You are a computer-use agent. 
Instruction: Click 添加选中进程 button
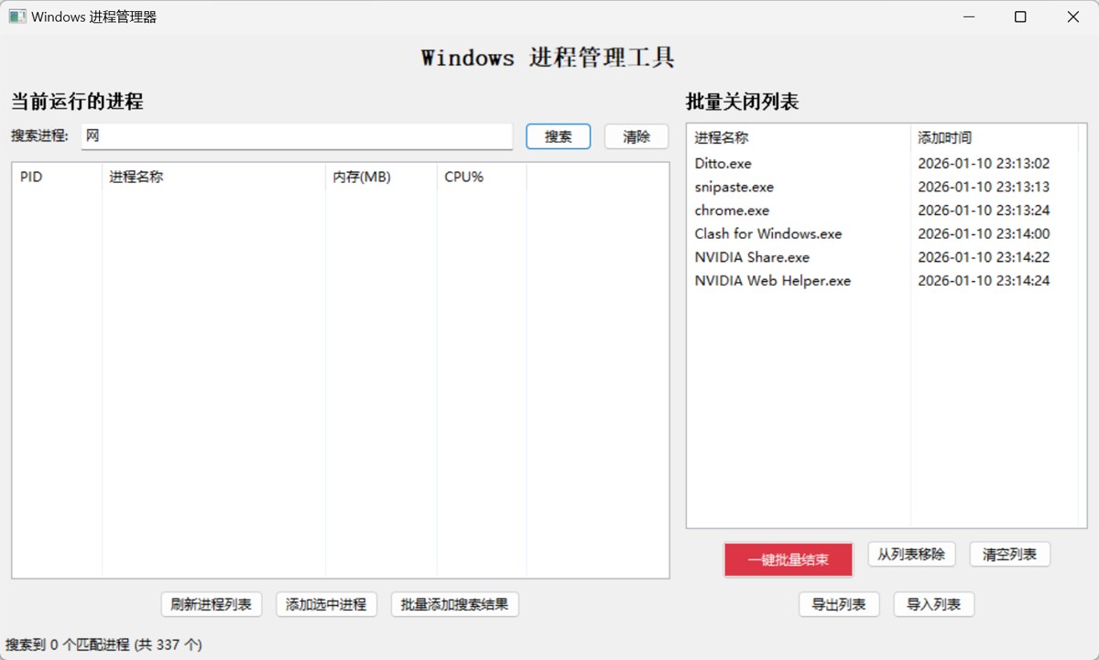coord(326,604)
